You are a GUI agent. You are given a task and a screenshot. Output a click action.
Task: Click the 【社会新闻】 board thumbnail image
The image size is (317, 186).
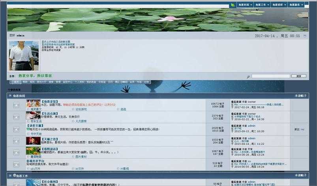pos(33,182)
